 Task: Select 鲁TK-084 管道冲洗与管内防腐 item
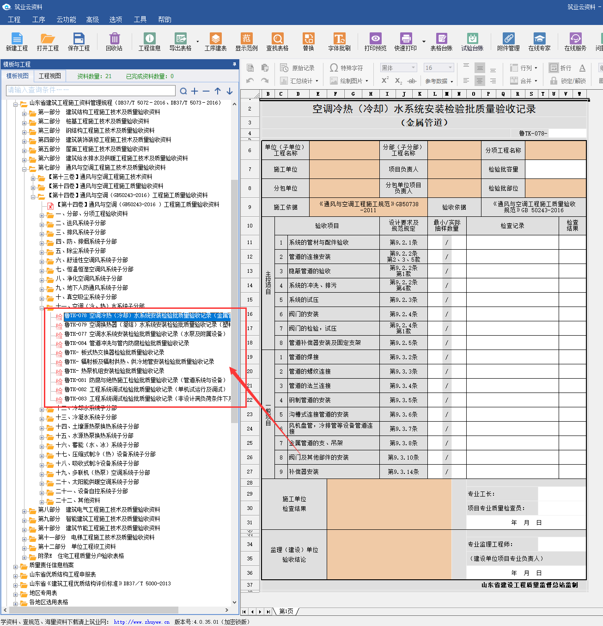pos(127,343)
